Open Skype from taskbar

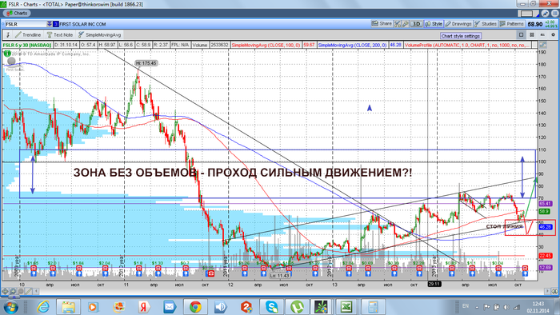click(x=272, y=307)
